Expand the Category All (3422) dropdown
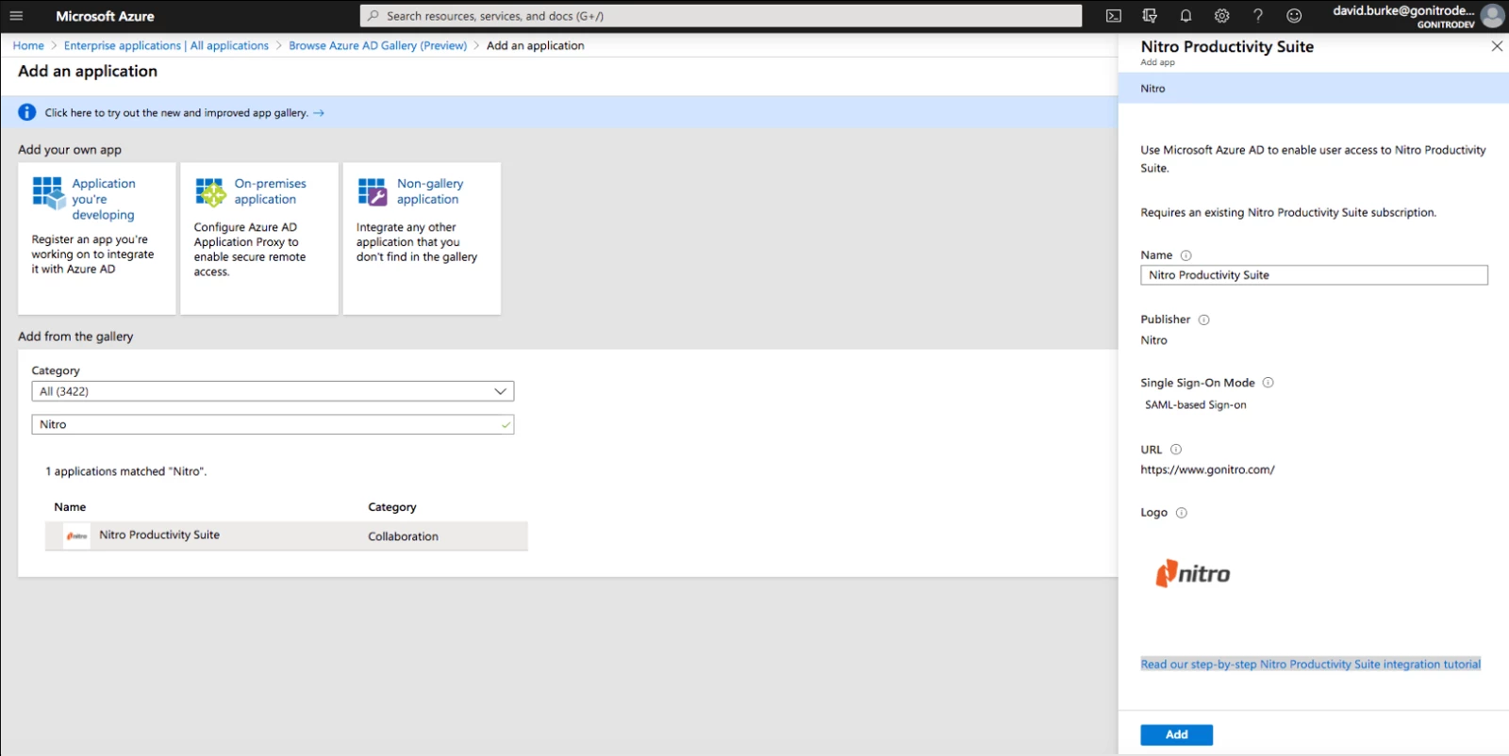The width and height of the screenshot is (1509, 756). point(273,391)
